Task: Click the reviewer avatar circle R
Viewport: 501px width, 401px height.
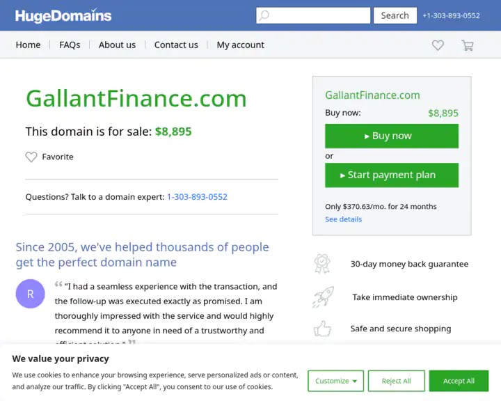Action: coord(30,294)
